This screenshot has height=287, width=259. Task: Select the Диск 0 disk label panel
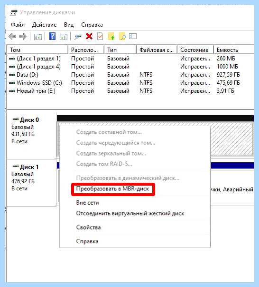click(x=31, y=136)
